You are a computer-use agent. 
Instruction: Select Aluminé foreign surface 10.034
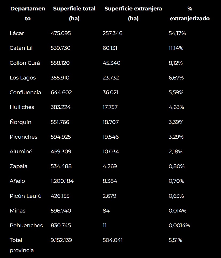point(111,151)
